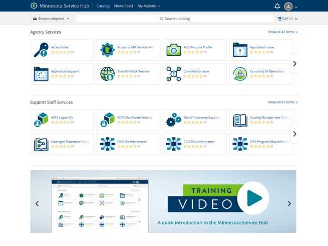This screenshot has height=246, width=328.
Task: Click the Cataloged Procedure Change book icon
Action: (41, 144)
